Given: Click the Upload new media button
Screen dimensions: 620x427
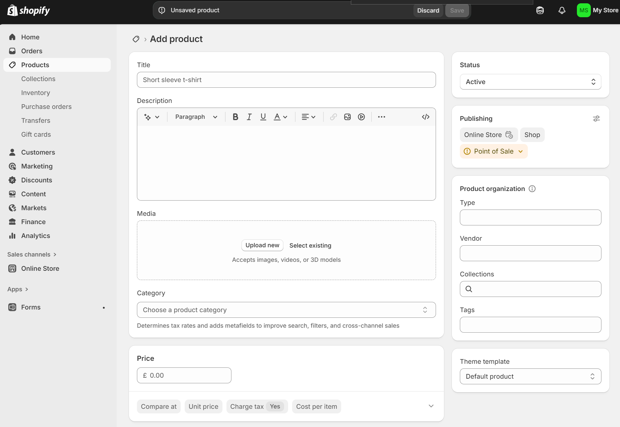Looking at the screenshot, I should [262, 245].
